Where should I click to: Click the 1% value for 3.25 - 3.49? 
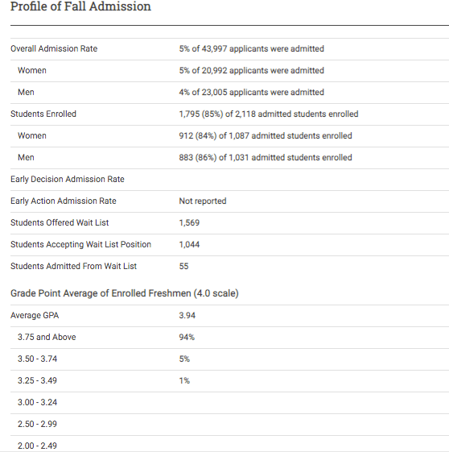click(184, 381)
